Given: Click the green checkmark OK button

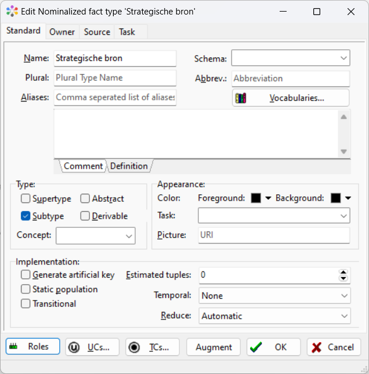Looking at the screenshot, I should pyautogui.click(x=273, y=347).
